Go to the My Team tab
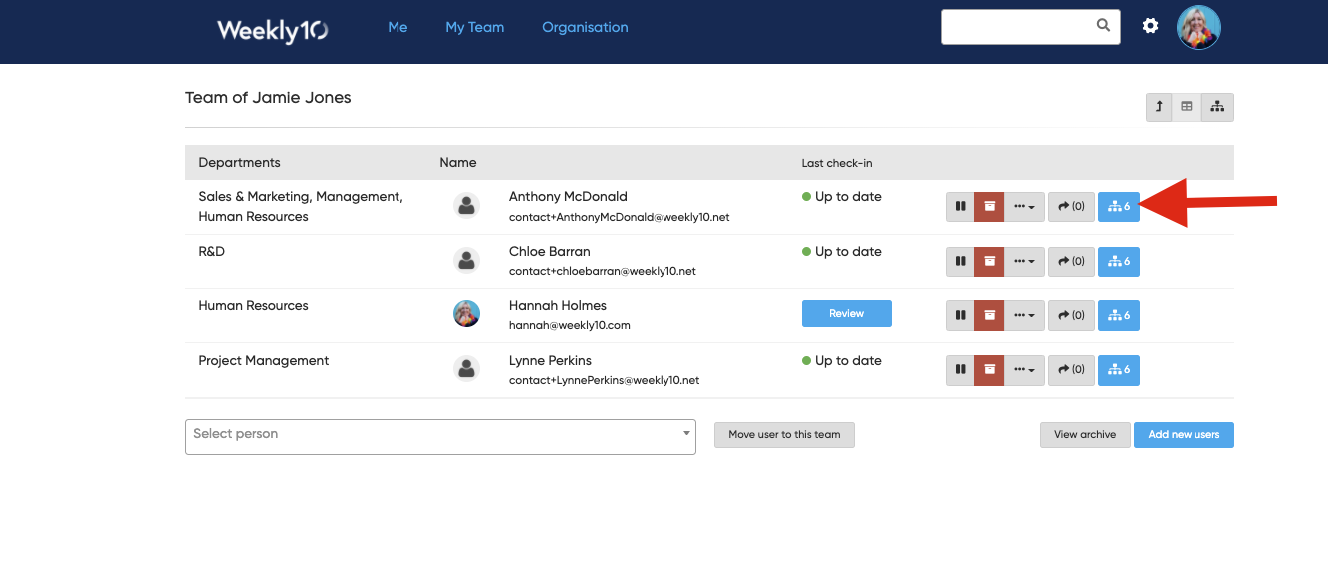The width and height of the screenshot is (1328, 561). (x=474, y=27)
